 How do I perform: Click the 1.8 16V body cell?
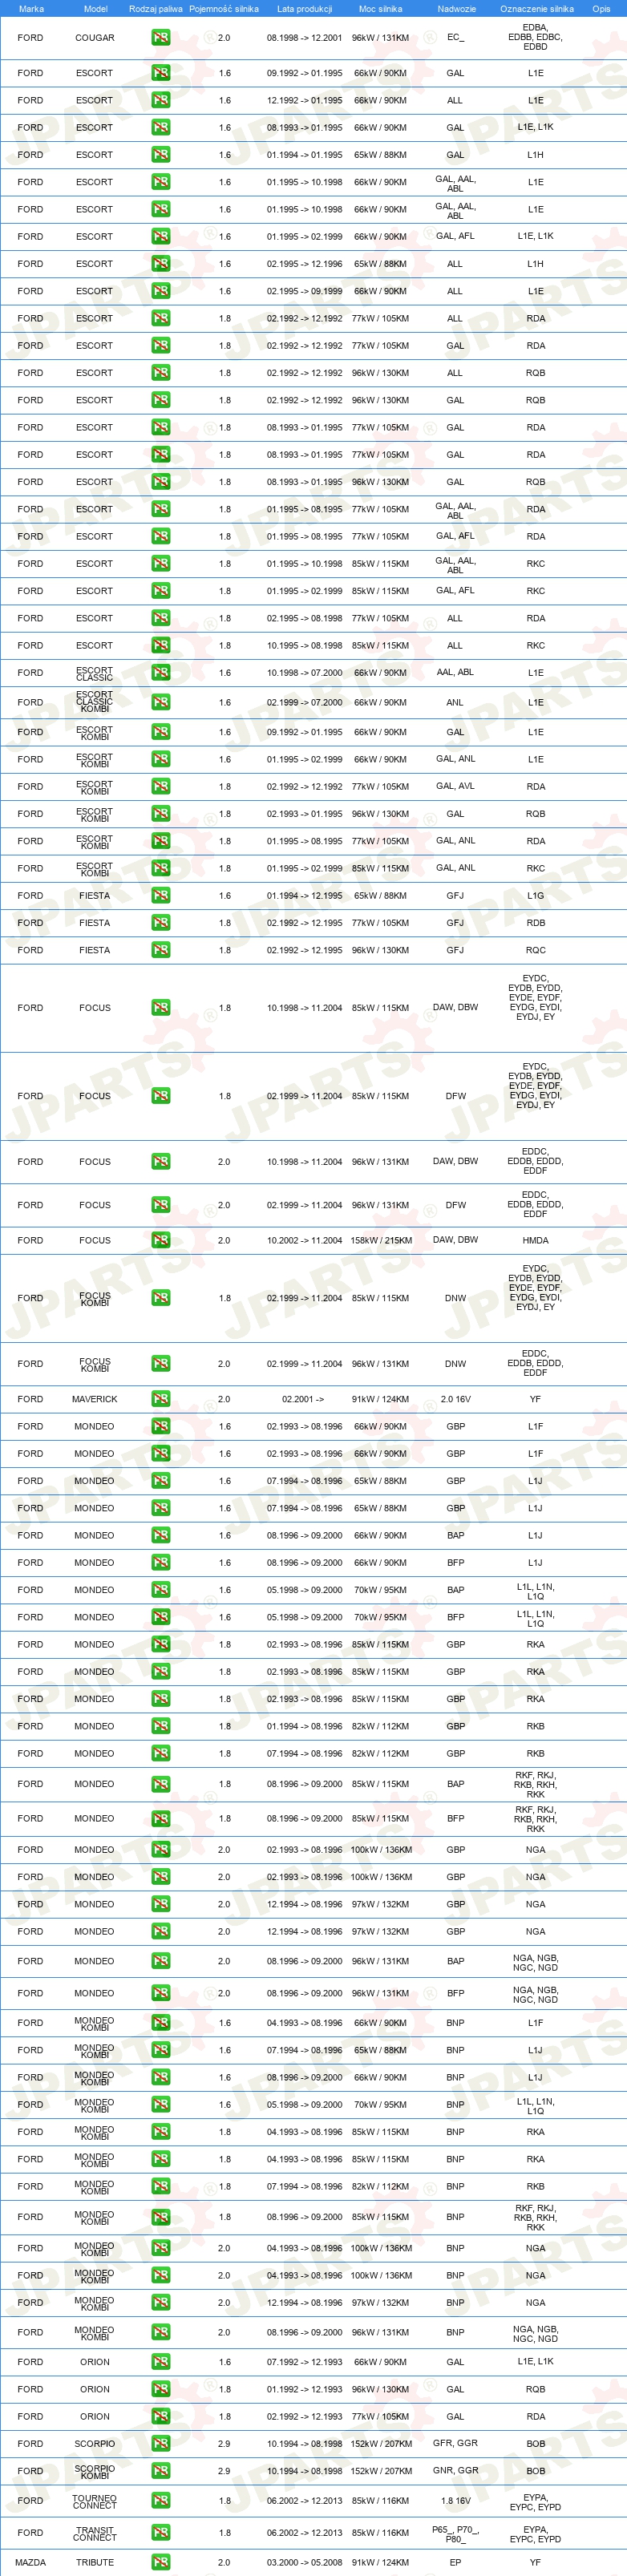[x=456, y=2500]
